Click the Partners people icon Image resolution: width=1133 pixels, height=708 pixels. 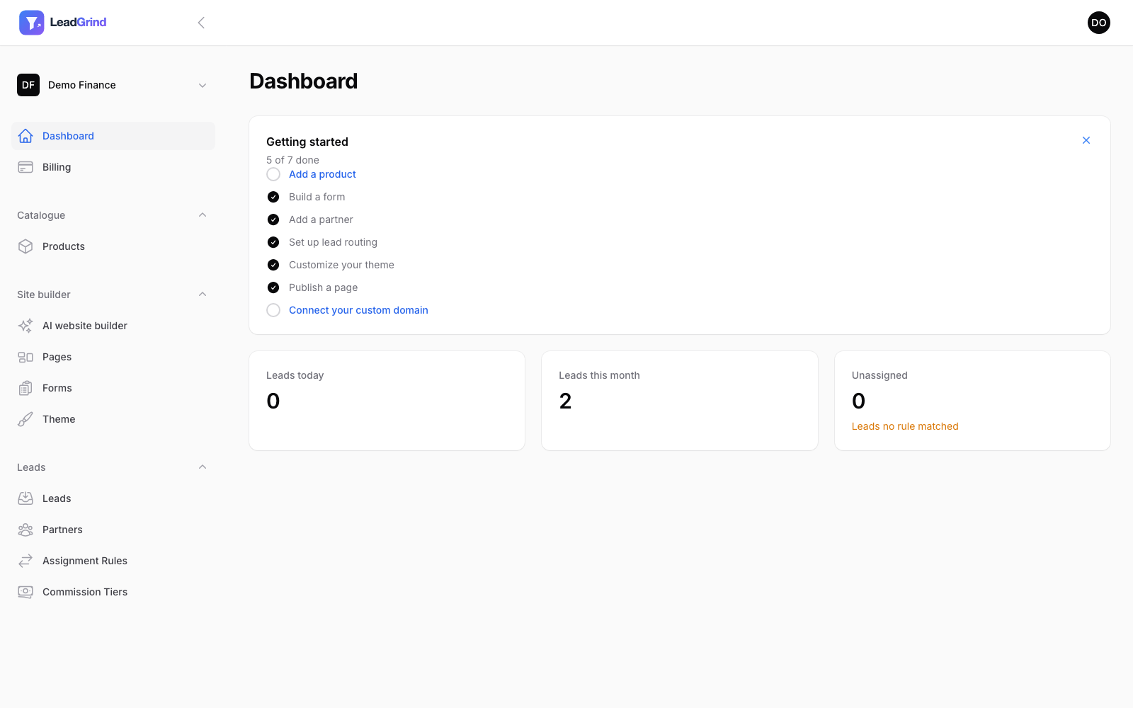[x=25, y=530]
